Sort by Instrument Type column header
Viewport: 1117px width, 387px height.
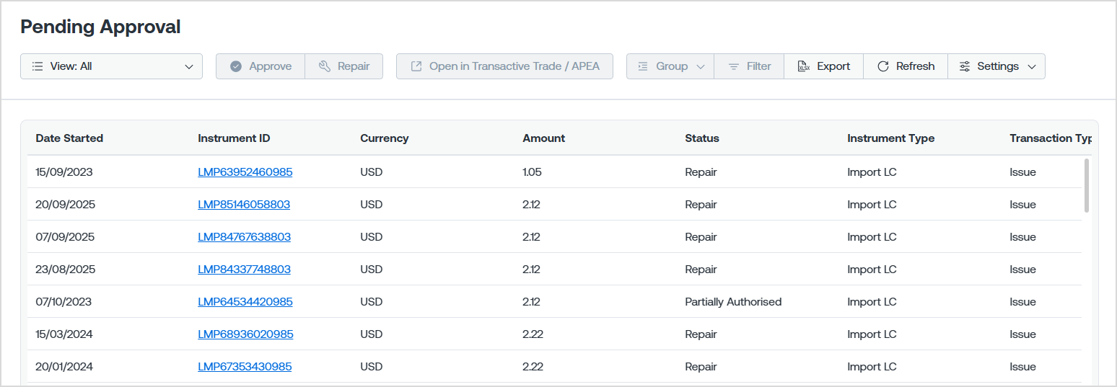pyautogui.click(x=891, y=138)
